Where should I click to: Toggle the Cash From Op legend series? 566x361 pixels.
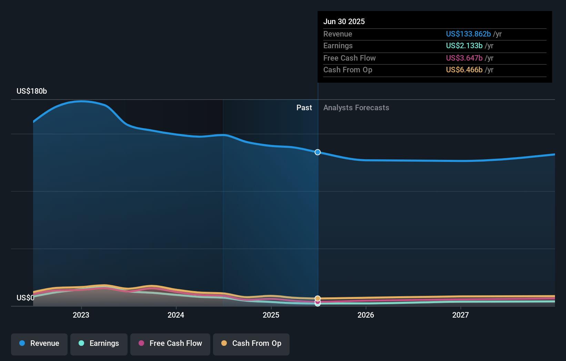(251, 344)
